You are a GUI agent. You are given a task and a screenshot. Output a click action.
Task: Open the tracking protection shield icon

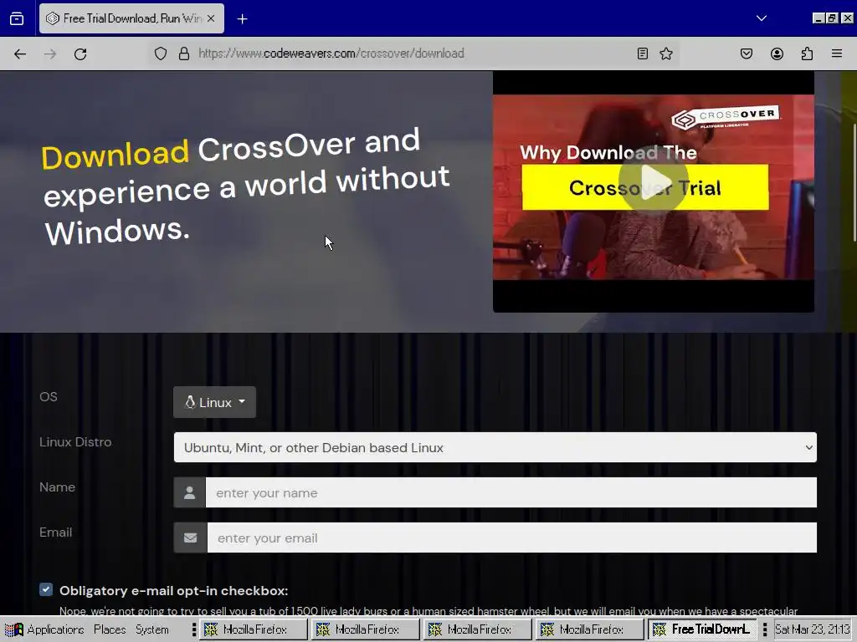160,53
